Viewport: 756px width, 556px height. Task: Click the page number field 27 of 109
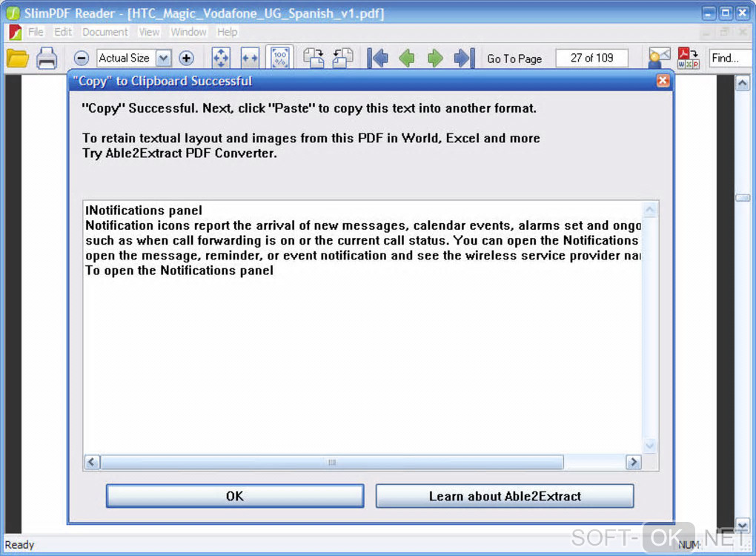pyautogui.click(x=591, y=58)
